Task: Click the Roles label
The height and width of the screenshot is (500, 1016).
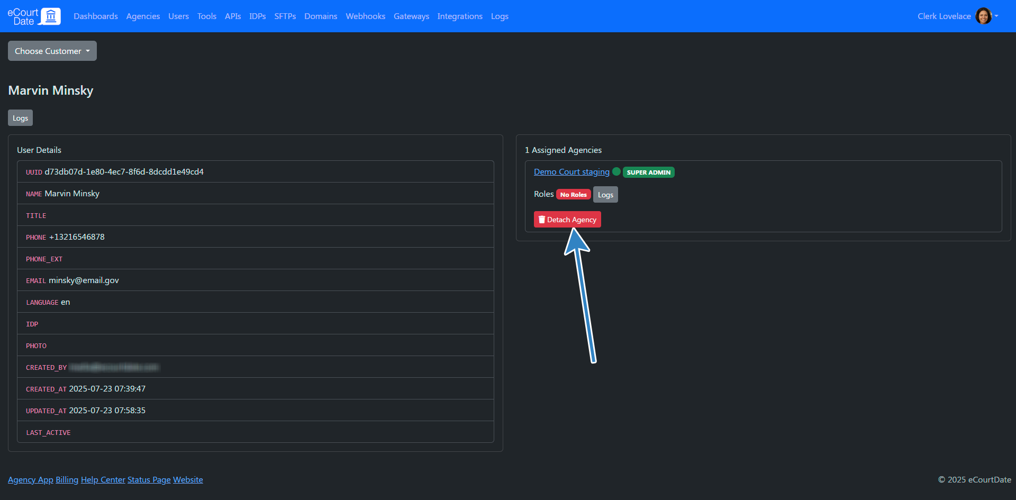Action: click(543, 194)
